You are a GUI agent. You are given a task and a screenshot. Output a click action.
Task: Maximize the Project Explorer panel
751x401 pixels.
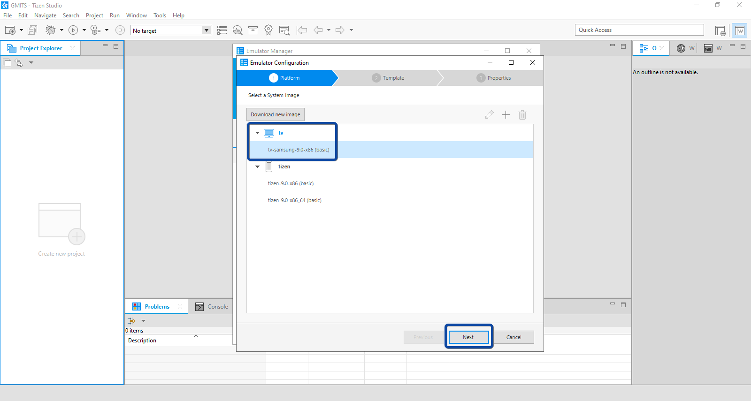[116, 46]
